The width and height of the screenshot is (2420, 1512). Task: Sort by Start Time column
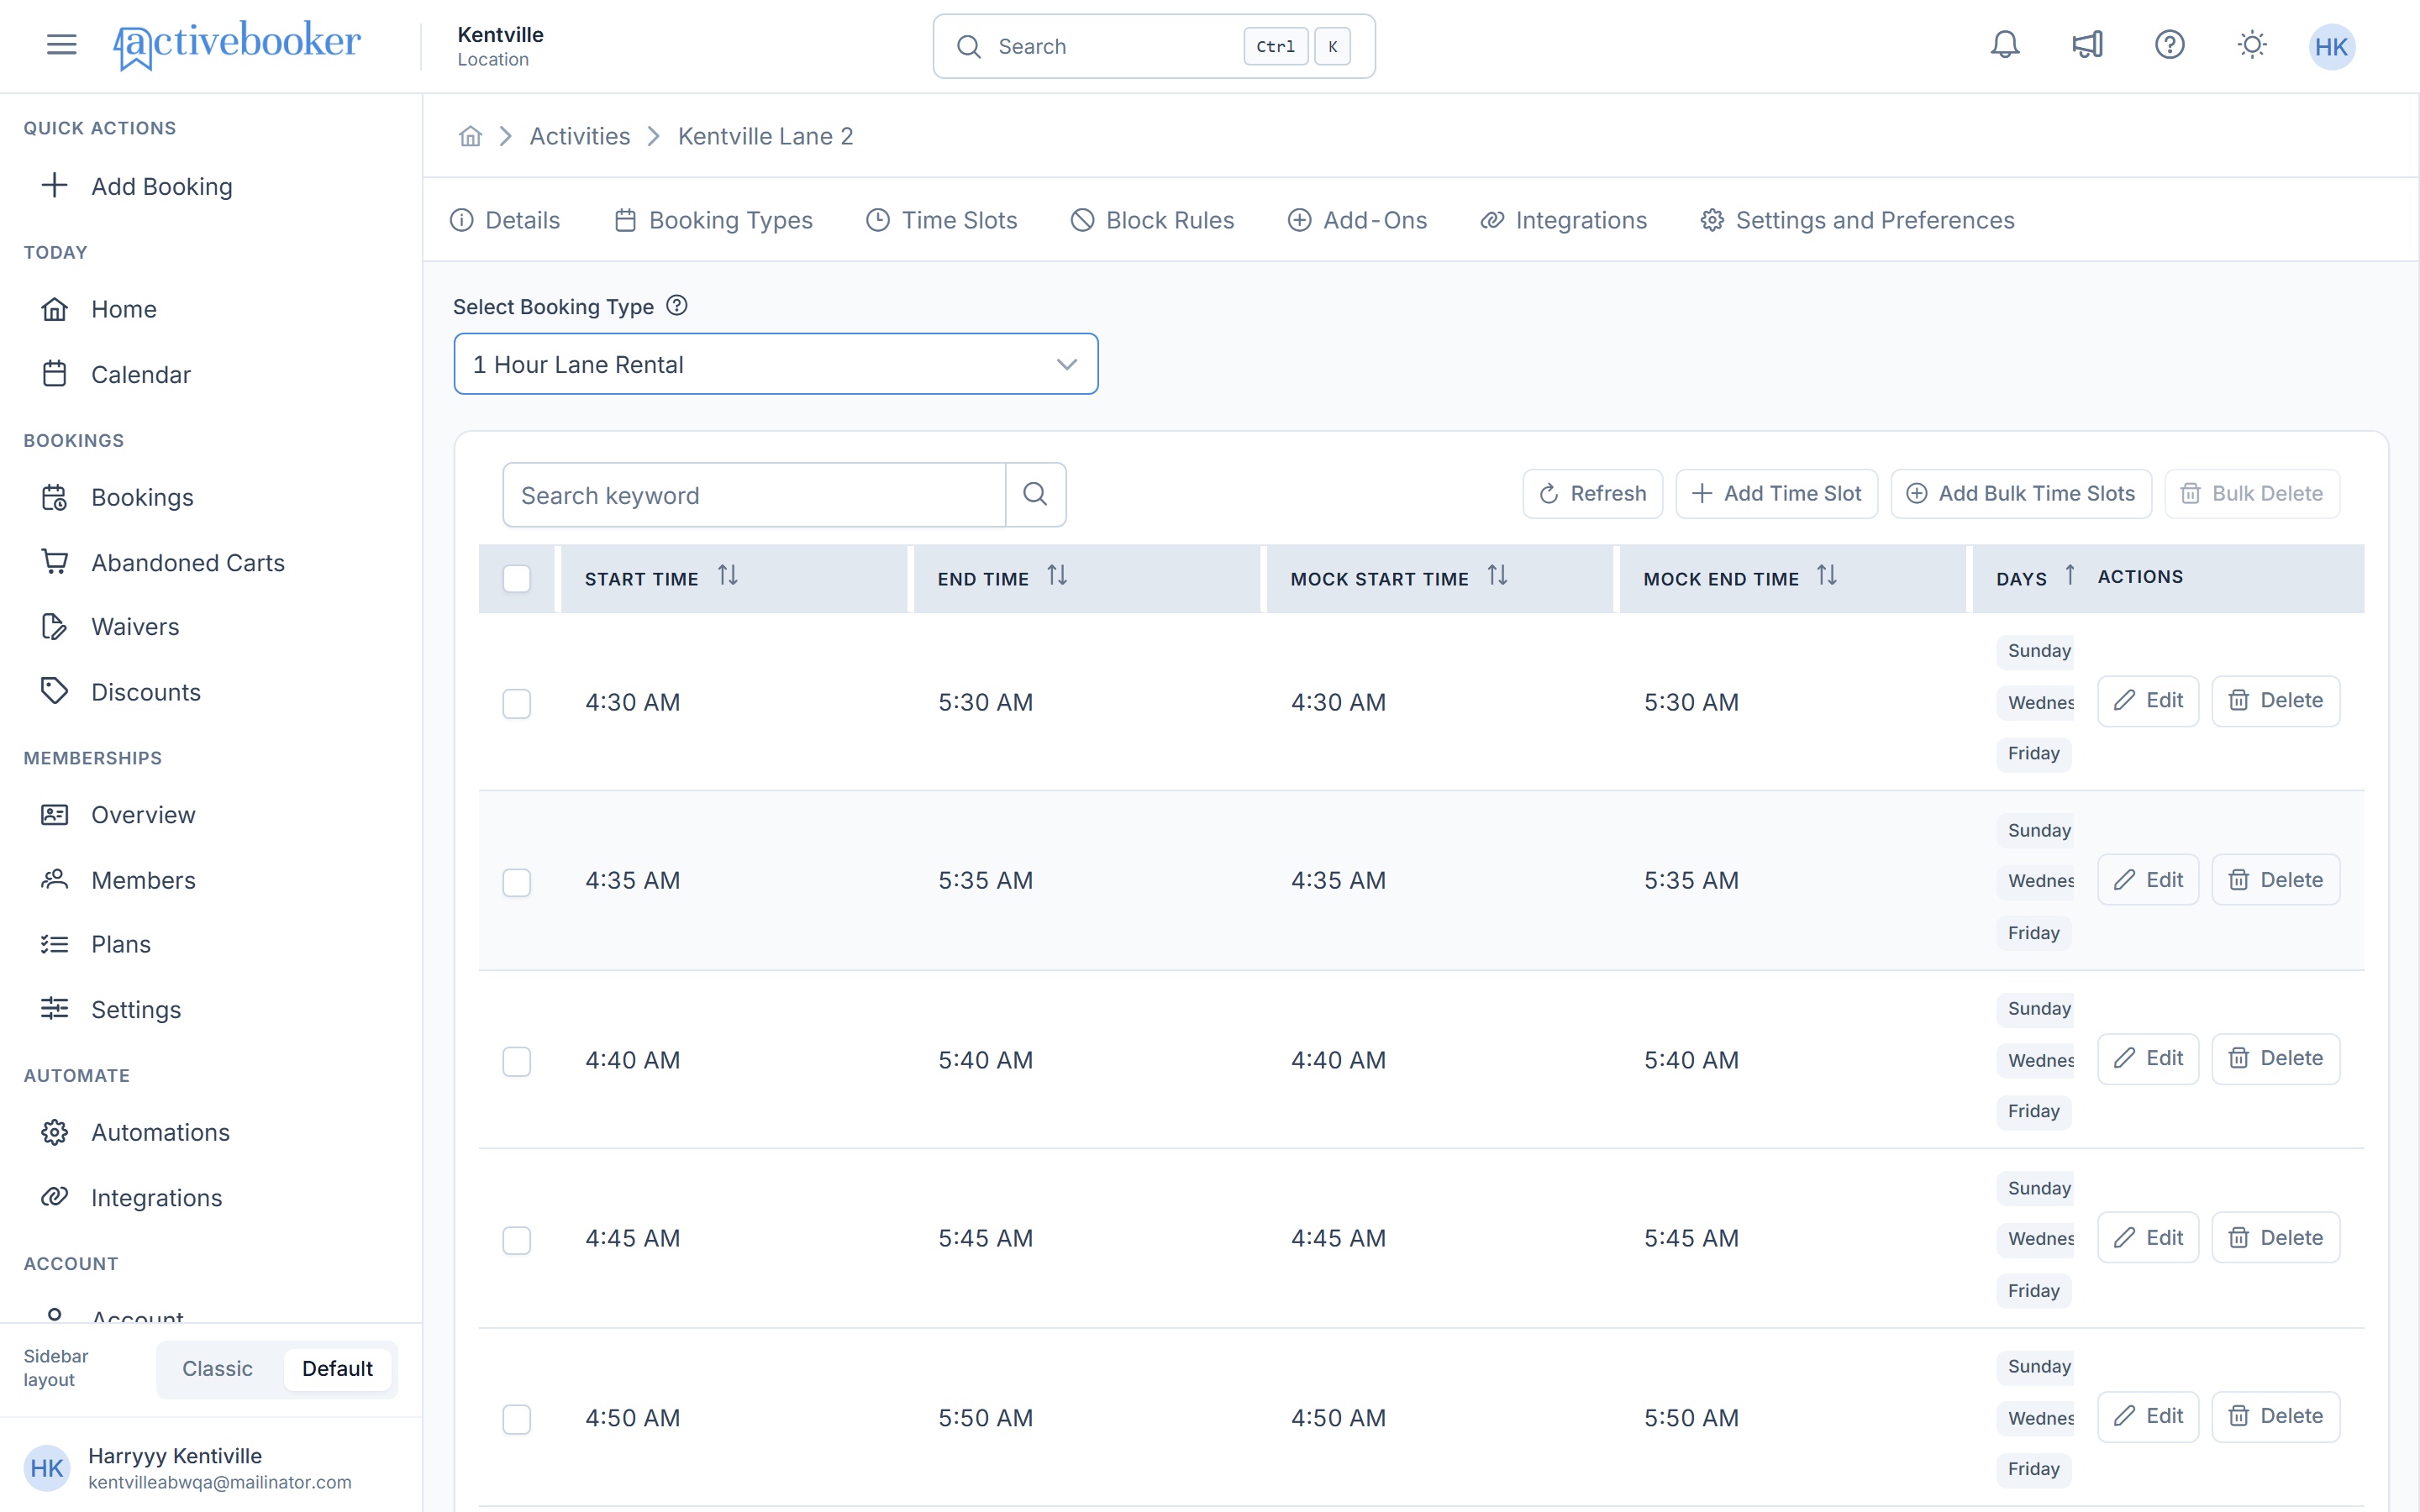click(x=728, y=576)
